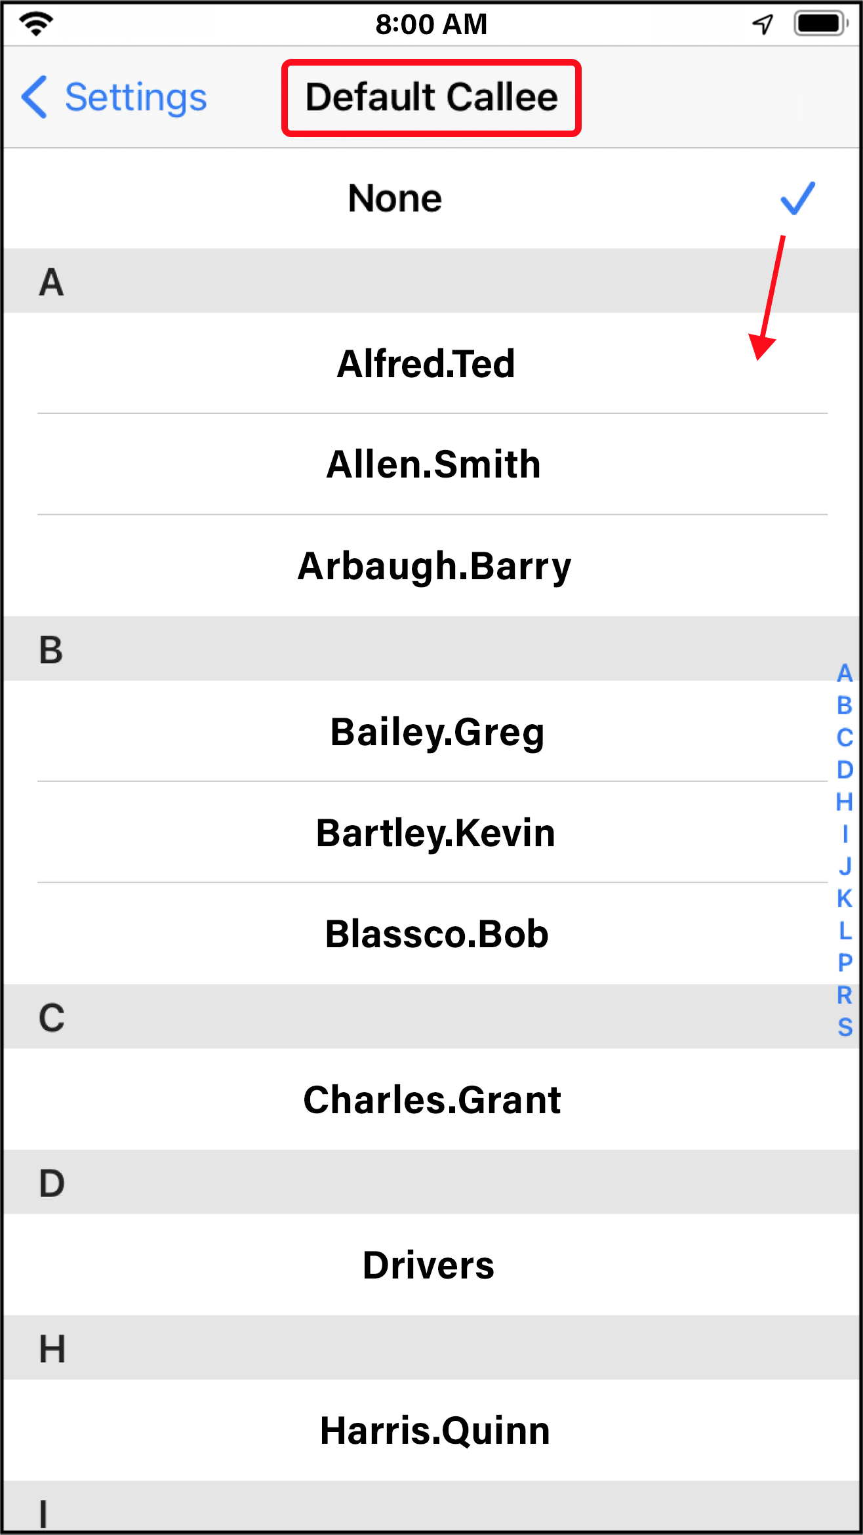Tap the back chevron icon
This screenshot has width=863, height=1535.
[x=35, y=97]
